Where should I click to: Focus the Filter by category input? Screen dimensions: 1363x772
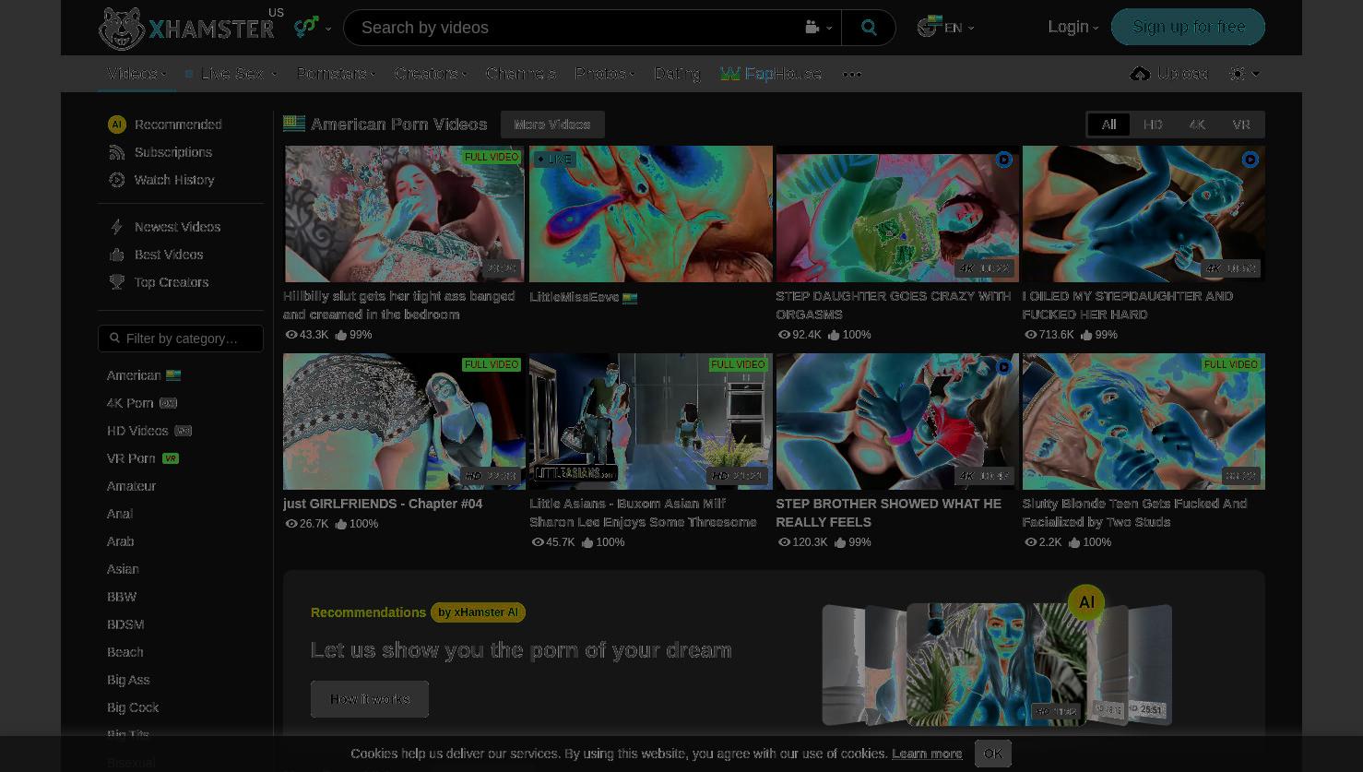coord(181,338)
